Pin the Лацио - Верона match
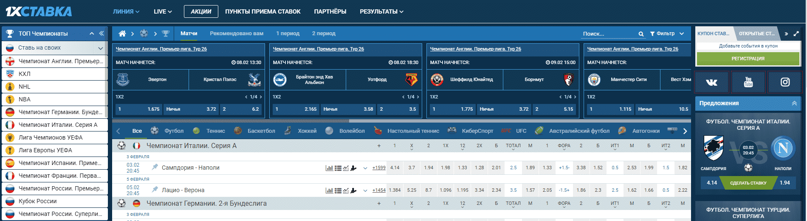The image size is (807, 221). click(x=155, y=190)
